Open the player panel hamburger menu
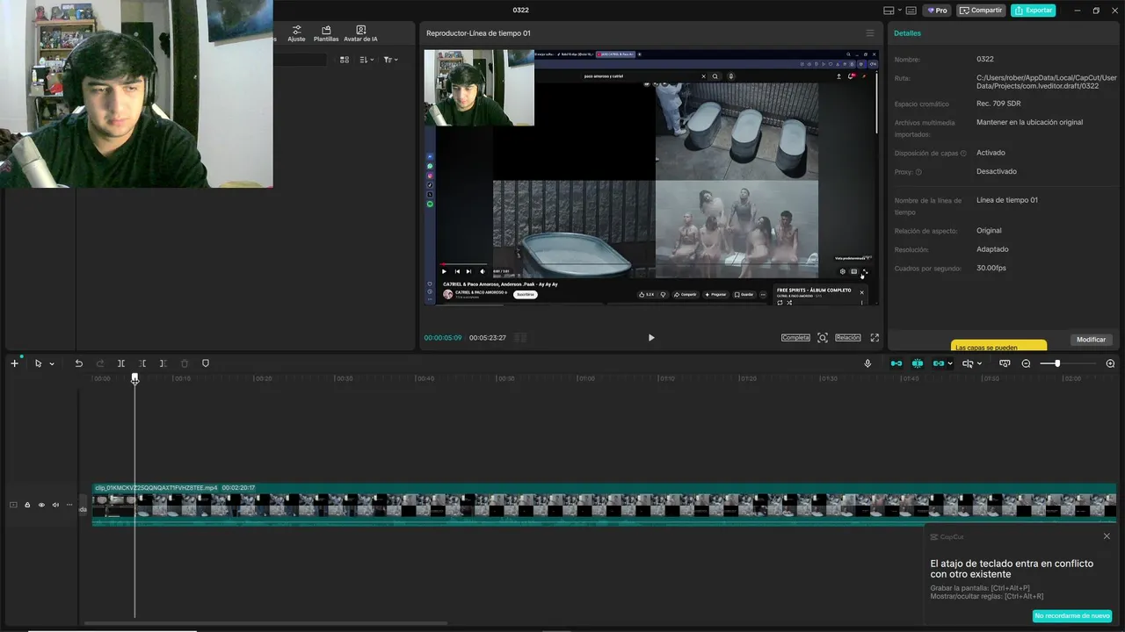Viewport: 1125px width, 632px height. [x=870, y=33]
